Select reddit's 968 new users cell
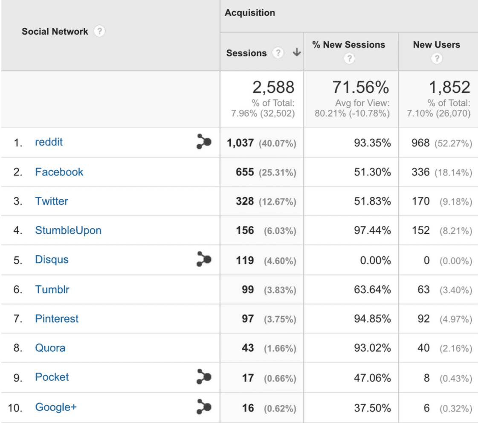 pyautogui.click(x=438, y=143)
